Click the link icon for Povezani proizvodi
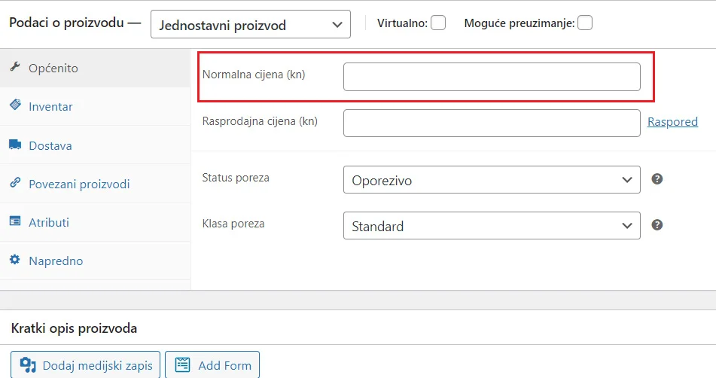Viewport: 716px width, 378px height. point(15,183)
